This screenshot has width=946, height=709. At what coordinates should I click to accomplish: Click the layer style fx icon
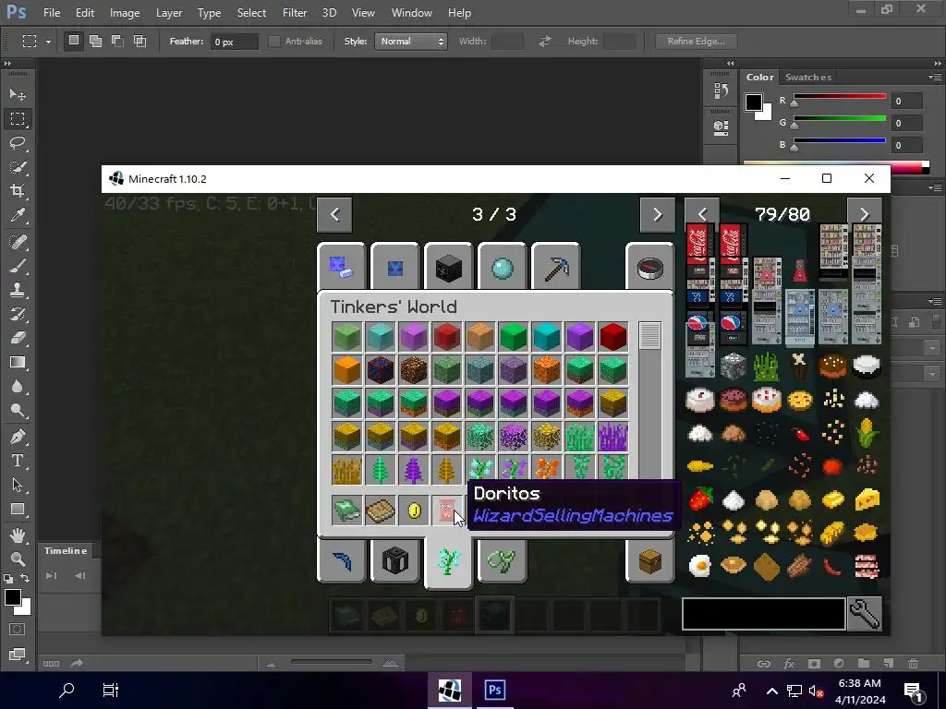click(x=789, y=663)
